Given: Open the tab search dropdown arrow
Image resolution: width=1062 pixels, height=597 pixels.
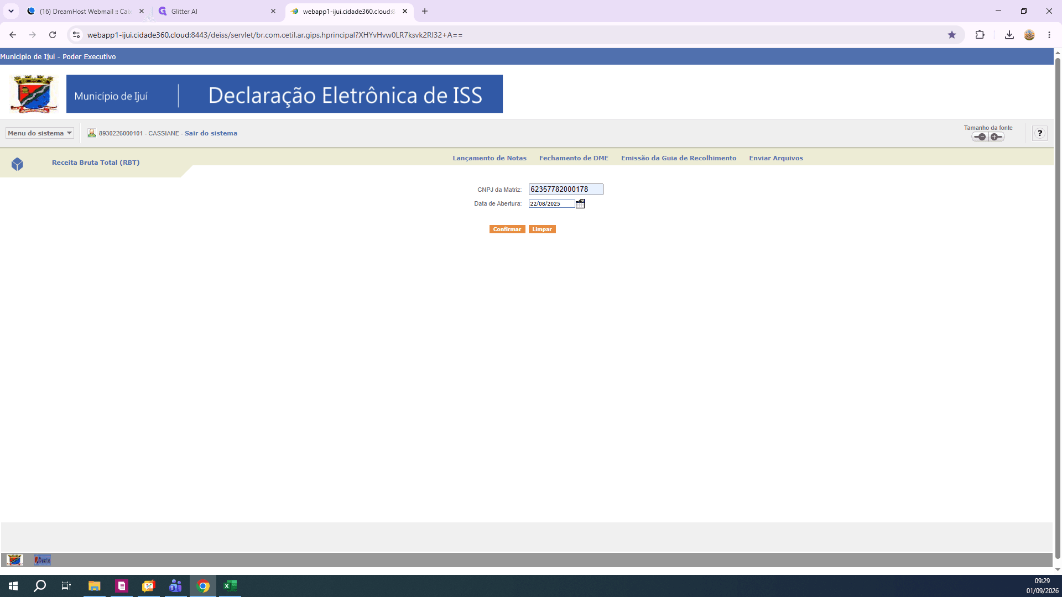Looking at the screenshot, I should (x=11, y=11).
